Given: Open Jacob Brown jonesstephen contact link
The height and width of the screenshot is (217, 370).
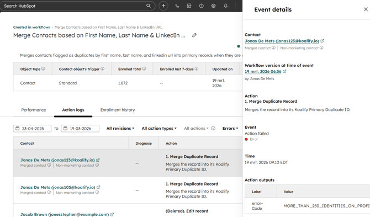Looking at the screenshot, I should [65, 214].
